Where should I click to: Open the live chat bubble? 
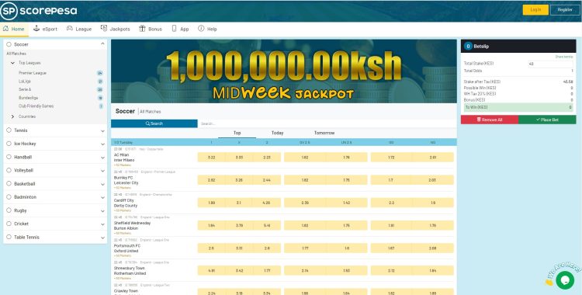click(x=565, y=279)
